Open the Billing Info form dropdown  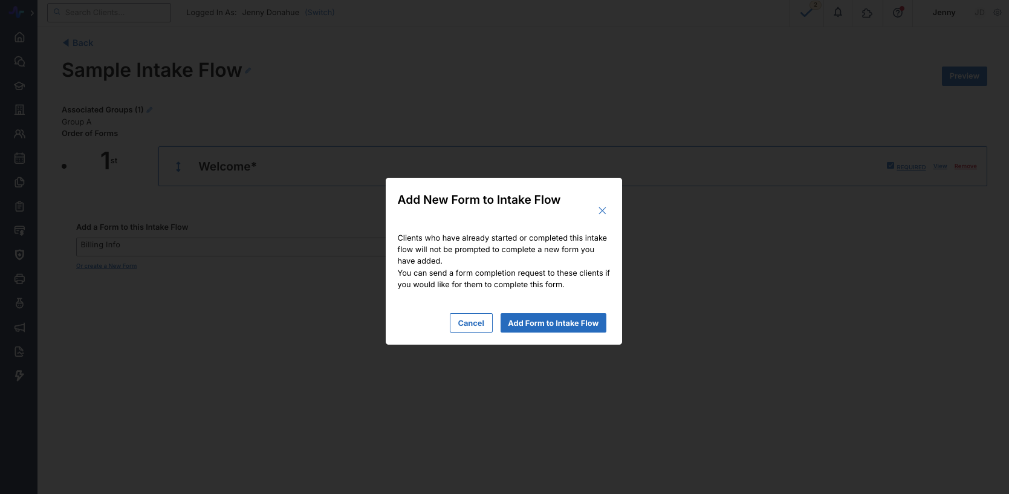(231, 247)
